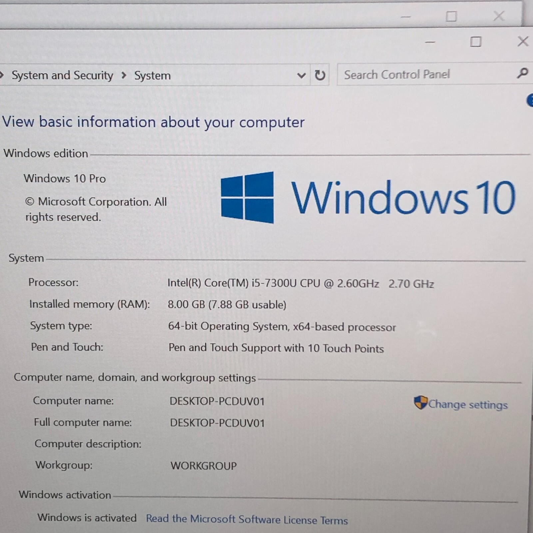The height and width of the screenshot is (533, 533).
Task: Maximize the background window
Action: pos(451,16)
